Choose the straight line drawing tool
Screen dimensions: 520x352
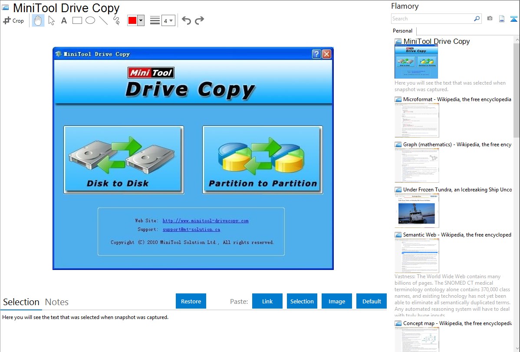(x=103, y=20)
